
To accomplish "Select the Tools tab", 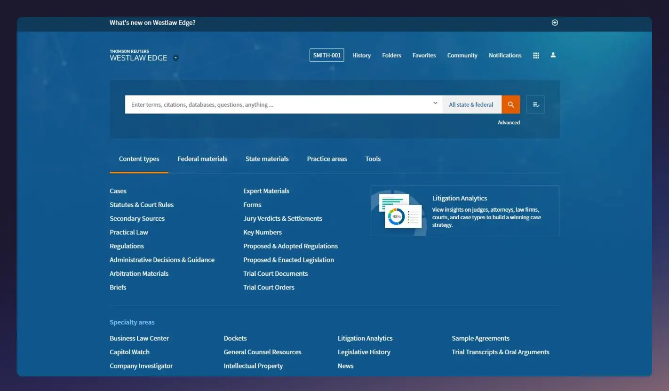I will point(373,159).
